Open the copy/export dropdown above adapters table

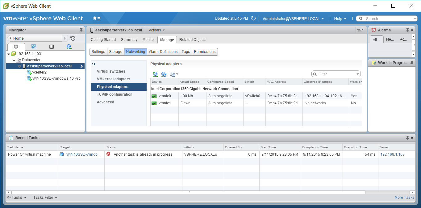(x=174, y=74)
